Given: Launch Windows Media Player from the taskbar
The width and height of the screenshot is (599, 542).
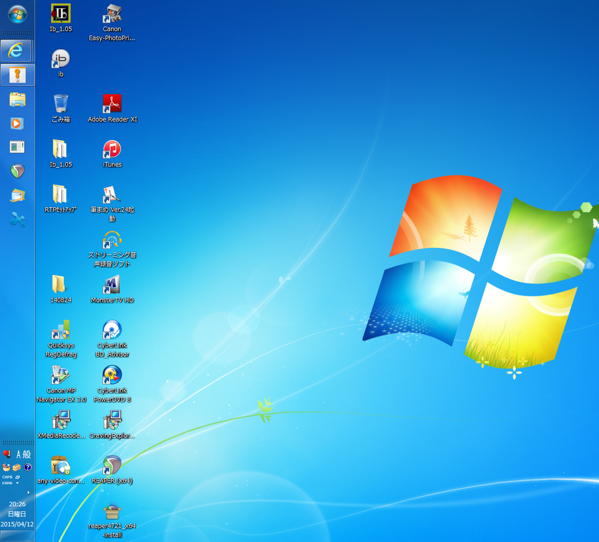Looking at the screenshot, I should 17,123.
